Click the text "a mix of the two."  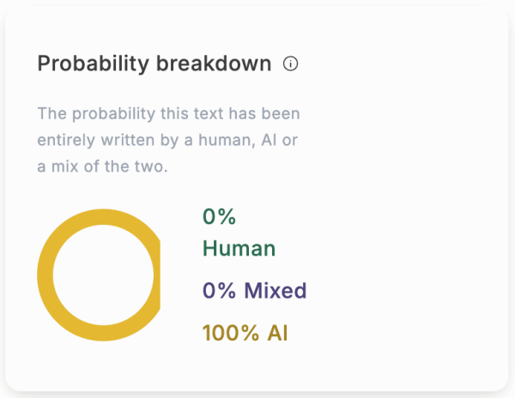pyautogui.click(x=102, y=166)
